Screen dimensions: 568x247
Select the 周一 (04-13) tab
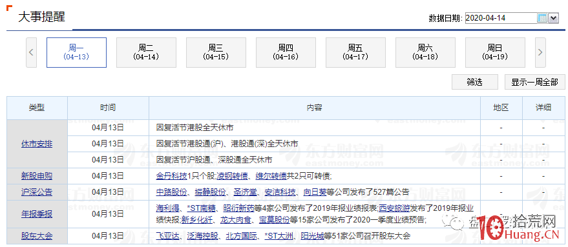click(x=76, y=52)
